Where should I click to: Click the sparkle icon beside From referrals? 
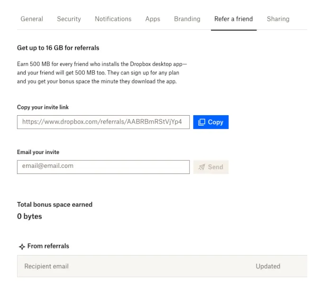(x=21, y=246)
